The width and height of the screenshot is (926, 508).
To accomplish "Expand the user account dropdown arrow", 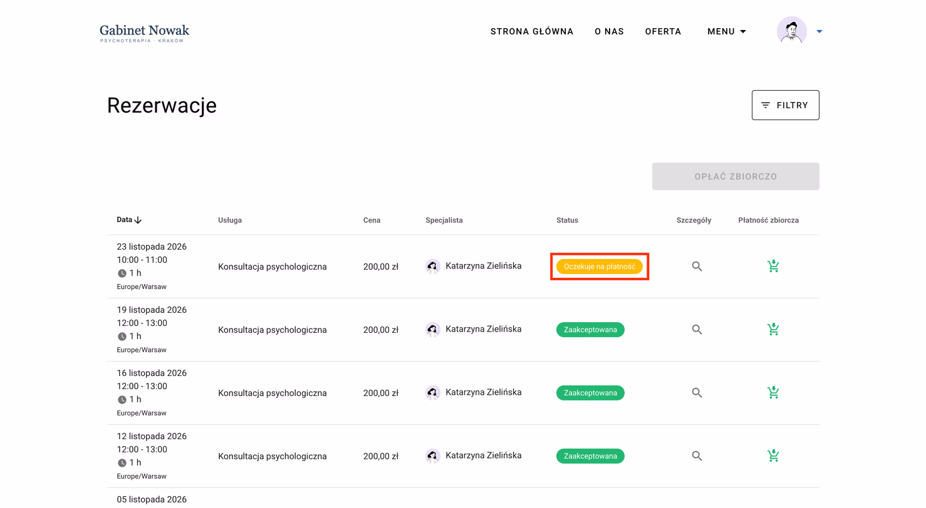I will click(819, 31).
